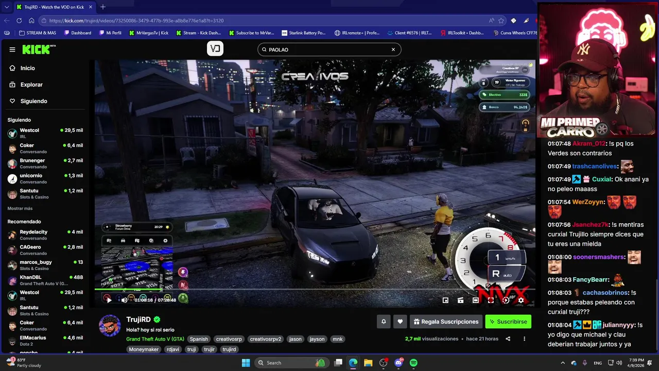The width and height of the screenshot is (659, 371).
Task: Open a new browser tab
Action: pos(102,7)
